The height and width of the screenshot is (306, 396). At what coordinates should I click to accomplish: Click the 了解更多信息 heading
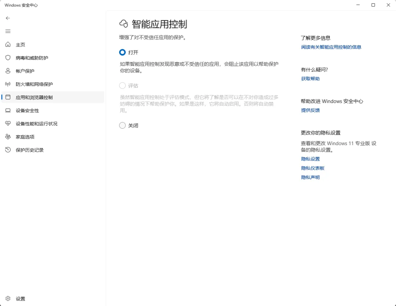[316, 38]
